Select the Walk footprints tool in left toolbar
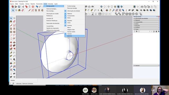This screenshot has height=95, width=169. [11, 77]
